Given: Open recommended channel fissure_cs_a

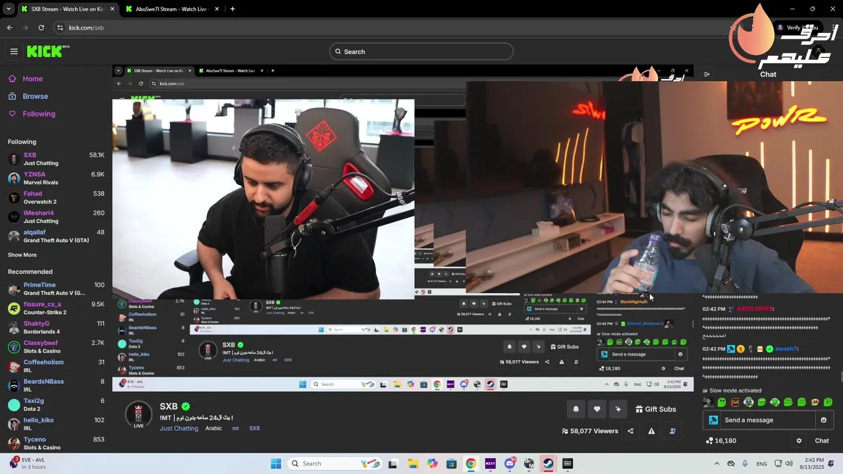Looking at the screenshot, I should pos(56,308).
